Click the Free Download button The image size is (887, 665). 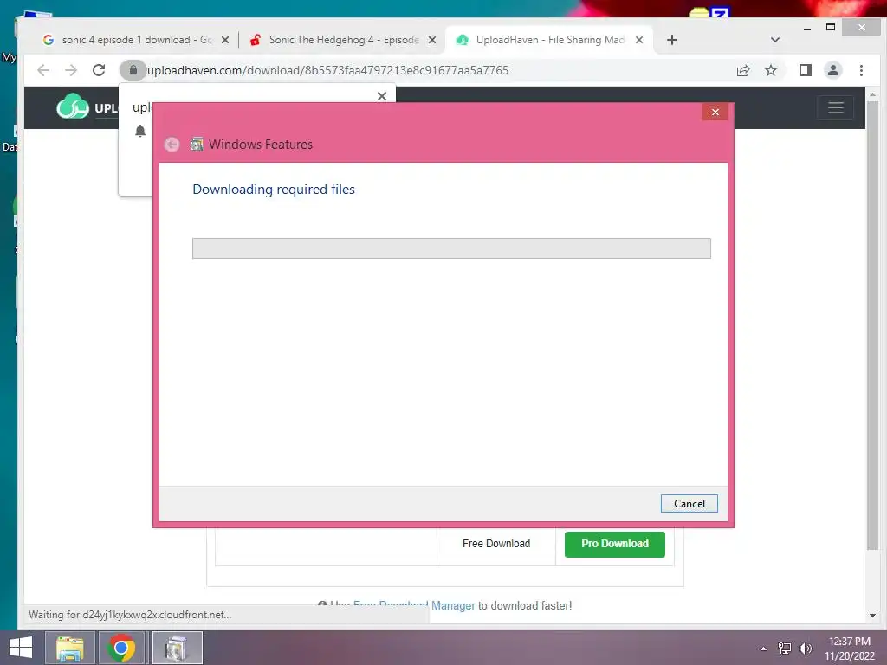496,544
